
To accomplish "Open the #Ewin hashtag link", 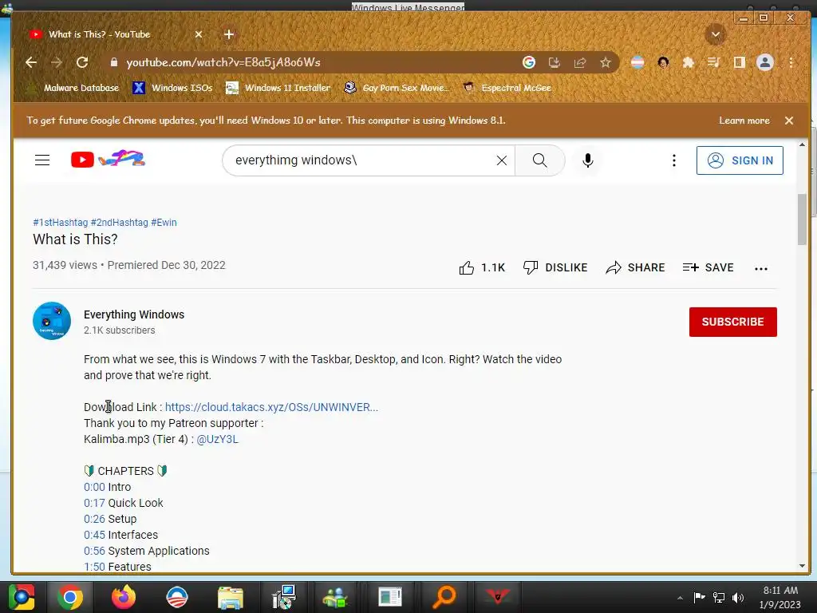I will (164, 223).
